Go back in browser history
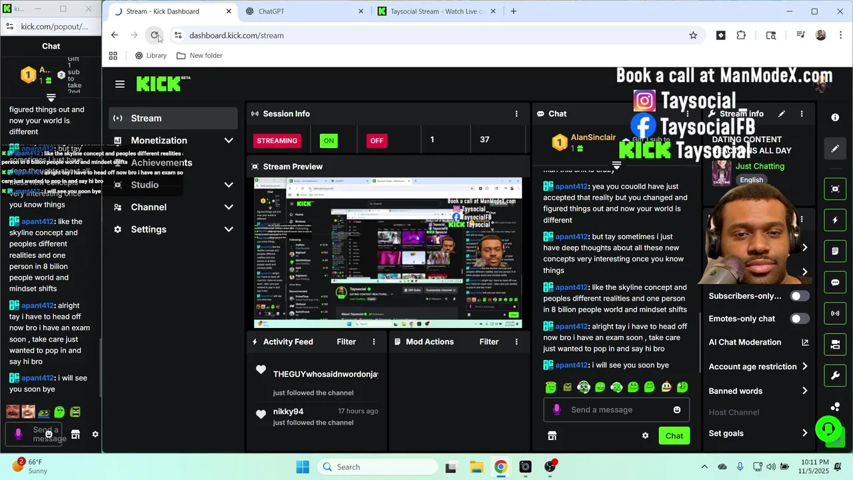Image resolution: width=853 pixels, height=480 pixels. click(x=115, y=35)
